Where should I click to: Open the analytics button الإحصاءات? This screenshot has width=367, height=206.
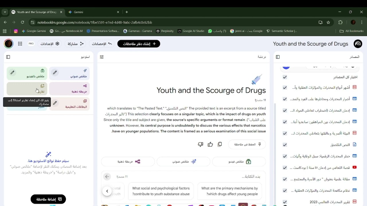tap(102, 44)
